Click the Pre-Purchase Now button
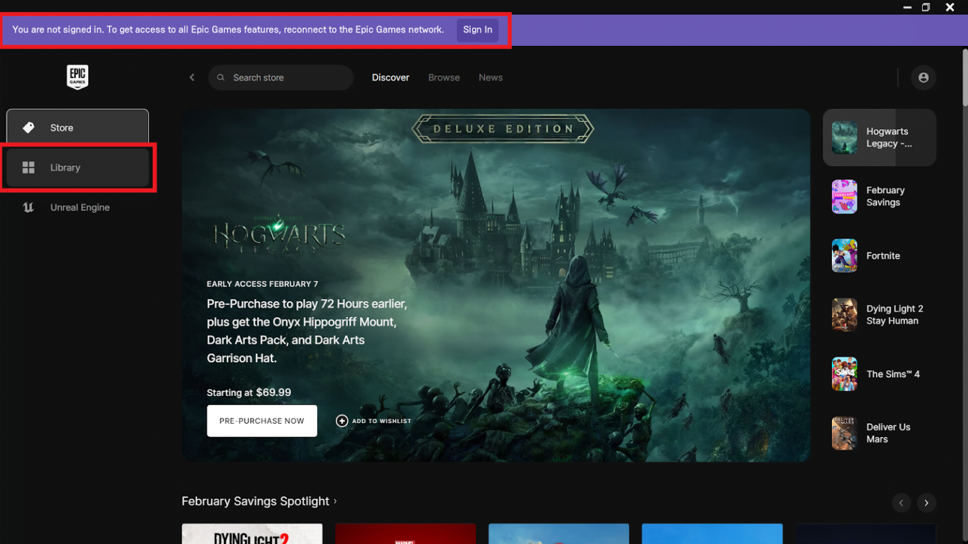The width and height of the screenshot is (968, 544). (x=262, y=421)
